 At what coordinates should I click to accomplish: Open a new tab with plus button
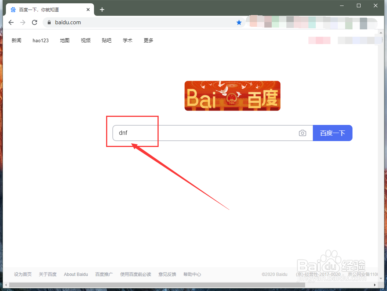click(x=102, y=10)
